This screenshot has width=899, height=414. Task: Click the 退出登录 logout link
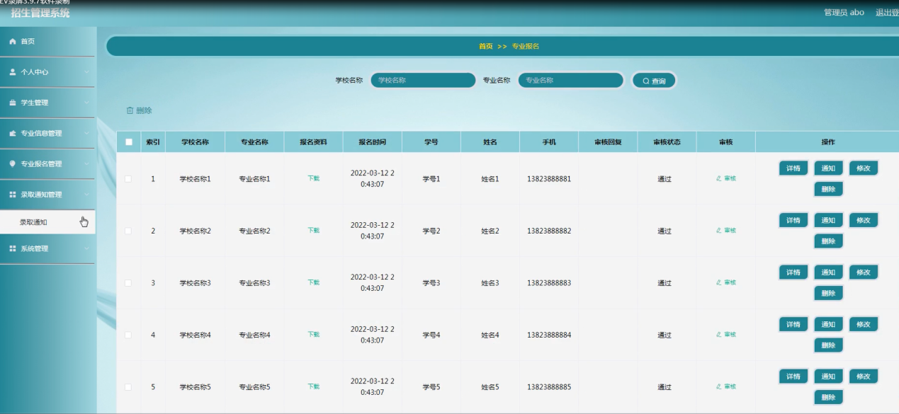[887, 13]
